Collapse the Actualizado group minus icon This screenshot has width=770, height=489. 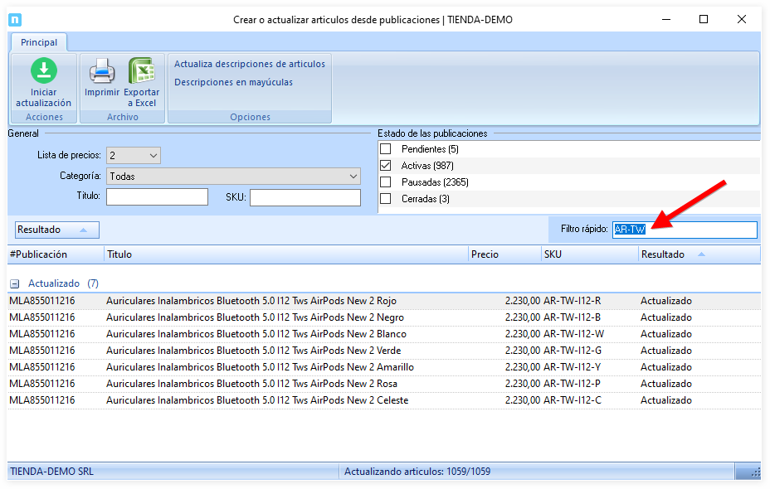click(15, 283)
